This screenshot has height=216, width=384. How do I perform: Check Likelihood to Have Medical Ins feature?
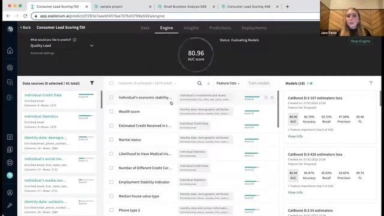(112, 154)
